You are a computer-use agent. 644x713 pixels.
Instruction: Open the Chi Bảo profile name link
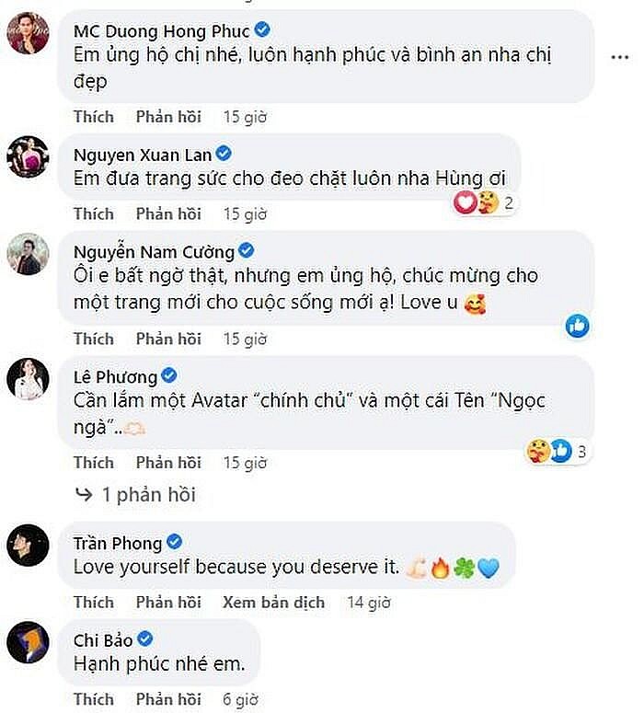click(102, 639)
